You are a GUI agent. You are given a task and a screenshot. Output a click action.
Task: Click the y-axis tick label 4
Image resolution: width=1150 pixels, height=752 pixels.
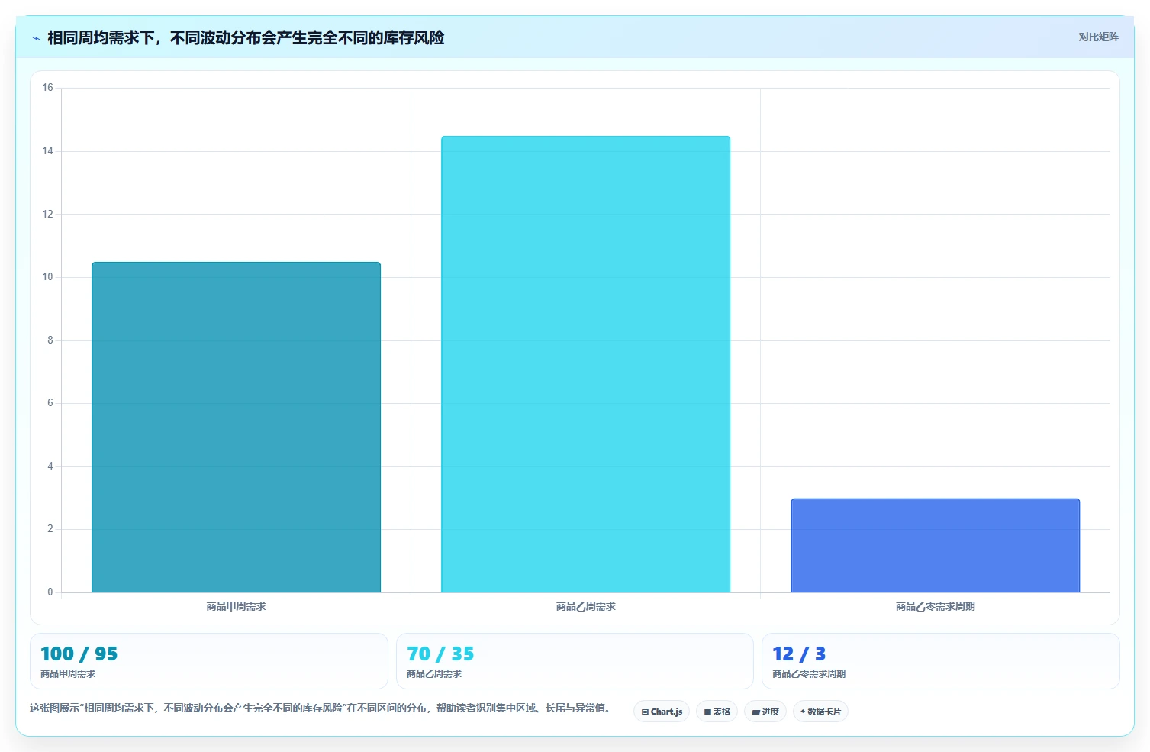click(50, 466)
